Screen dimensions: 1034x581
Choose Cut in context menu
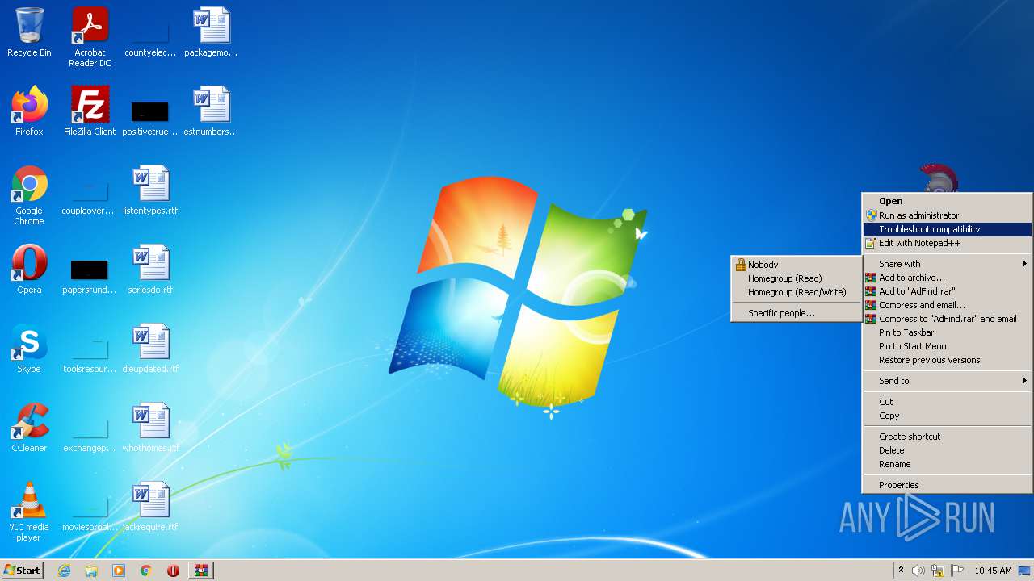[x=948, y=402]
